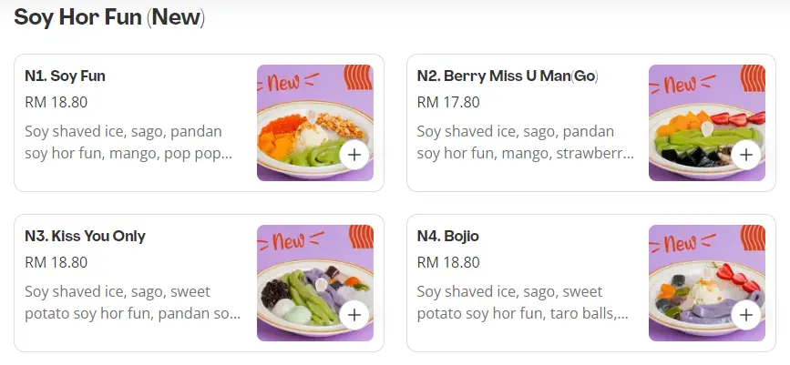Click the N3. Kiss You Only description text

[132, 303]
